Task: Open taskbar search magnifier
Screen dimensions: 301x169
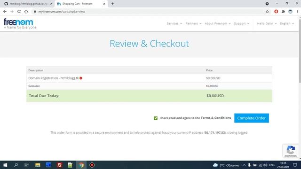Action: (16, 165)
